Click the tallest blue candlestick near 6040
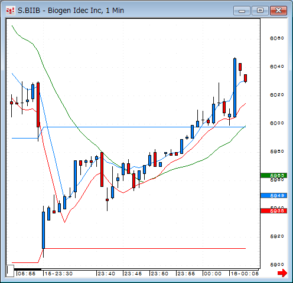293x283 pixels. tap(235, 88)
